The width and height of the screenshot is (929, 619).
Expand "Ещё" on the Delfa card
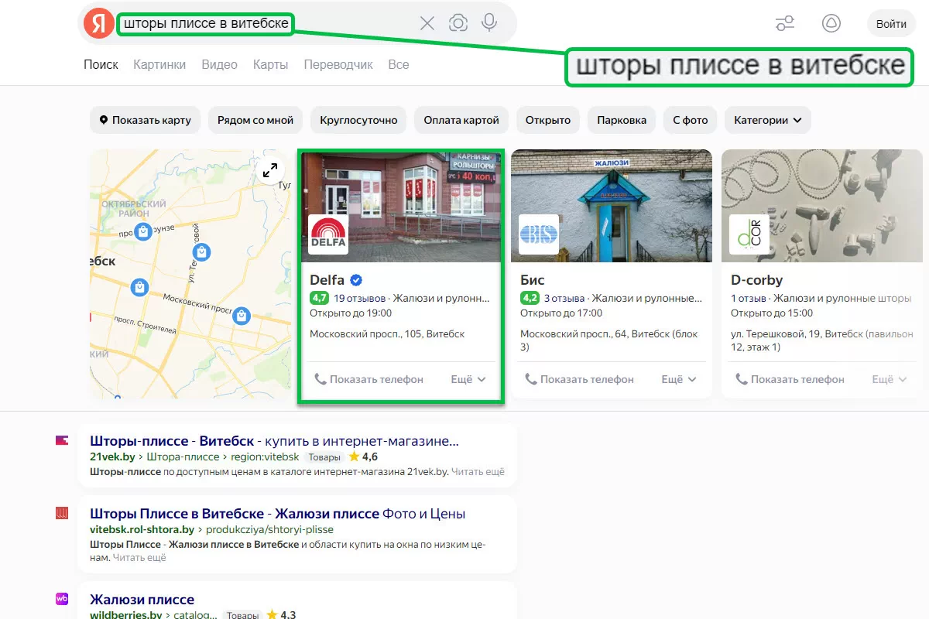[468, 379]
